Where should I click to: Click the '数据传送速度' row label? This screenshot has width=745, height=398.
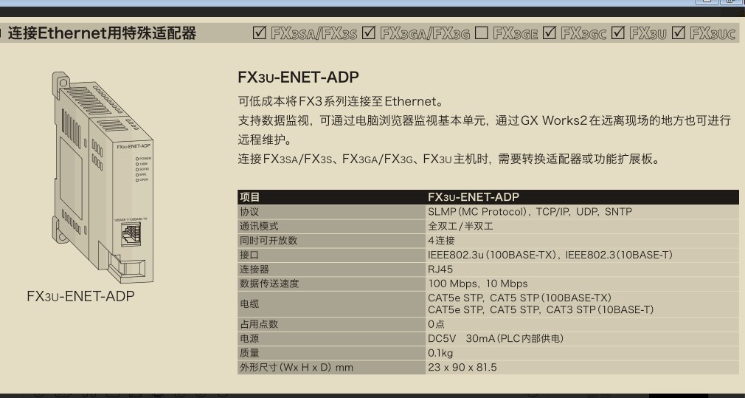[x=332, y=284]
